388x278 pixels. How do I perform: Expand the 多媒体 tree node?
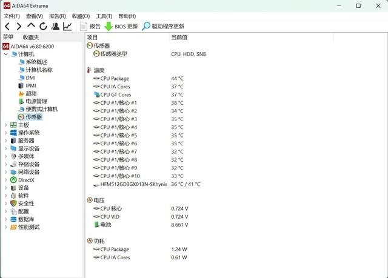point(6,156)
